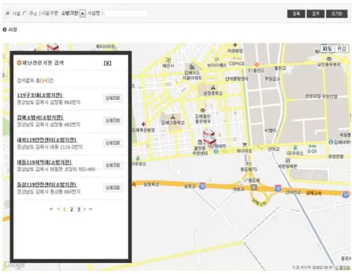Go to previous results page arrow
Image resolution: width=352 pixels, height=274 pixels.
(58, 209)
